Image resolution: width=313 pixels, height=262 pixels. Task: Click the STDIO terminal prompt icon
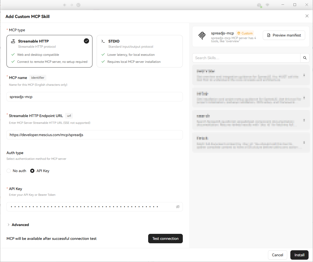[103, 41]
